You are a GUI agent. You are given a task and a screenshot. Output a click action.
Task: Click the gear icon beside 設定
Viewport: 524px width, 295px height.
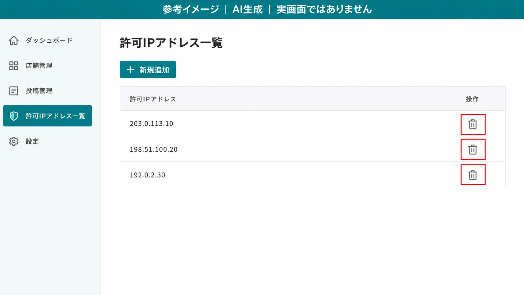pos(13,141)
